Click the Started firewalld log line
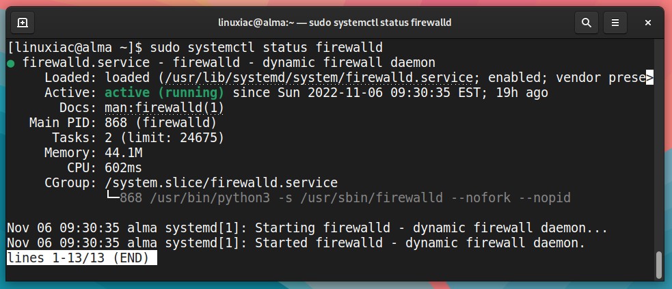The height and width of the screenshot is (289, 672). point(296,243)
